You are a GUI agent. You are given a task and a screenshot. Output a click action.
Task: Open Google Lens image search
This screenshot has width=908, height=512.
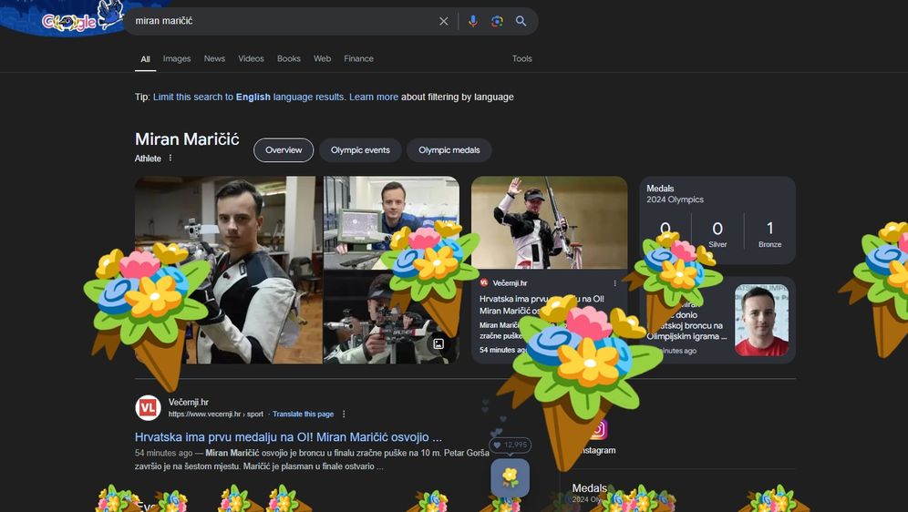click(497, 21)
